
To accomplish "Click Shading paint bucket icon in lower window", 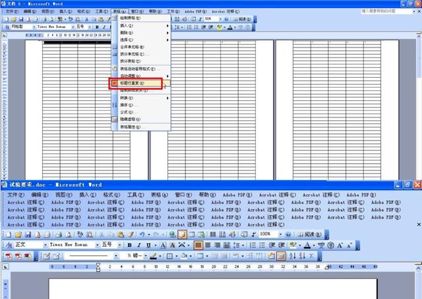I will point(184,256).
